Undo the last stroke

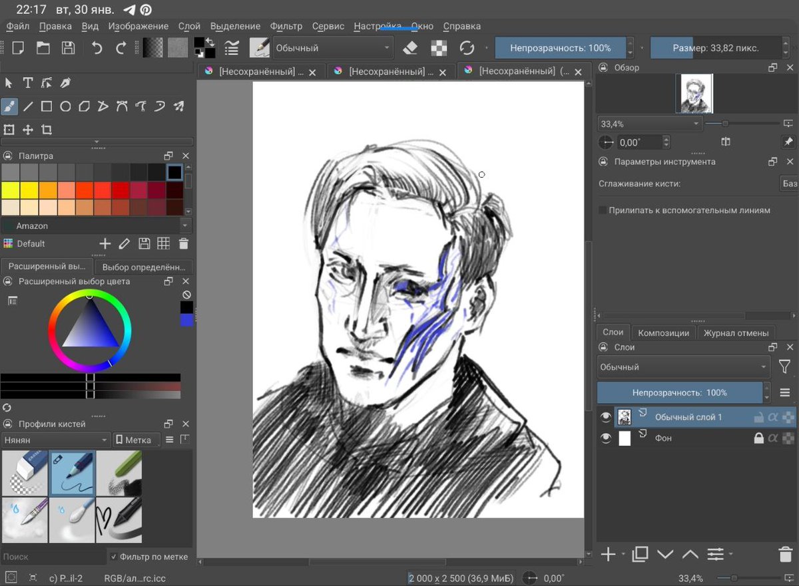97,48
